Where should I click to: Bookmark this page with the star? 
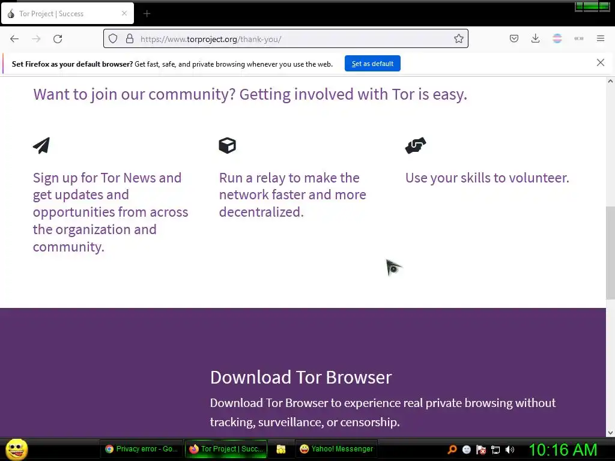(x=458, y=39)
